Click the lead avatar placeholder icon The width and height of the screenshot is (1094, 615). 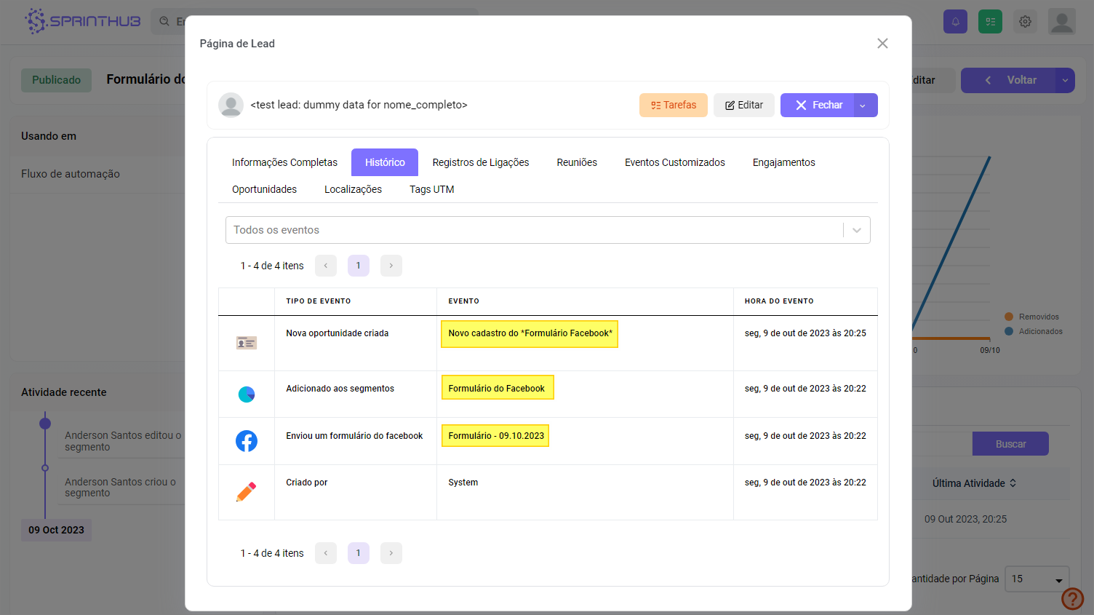pos(231,105)
